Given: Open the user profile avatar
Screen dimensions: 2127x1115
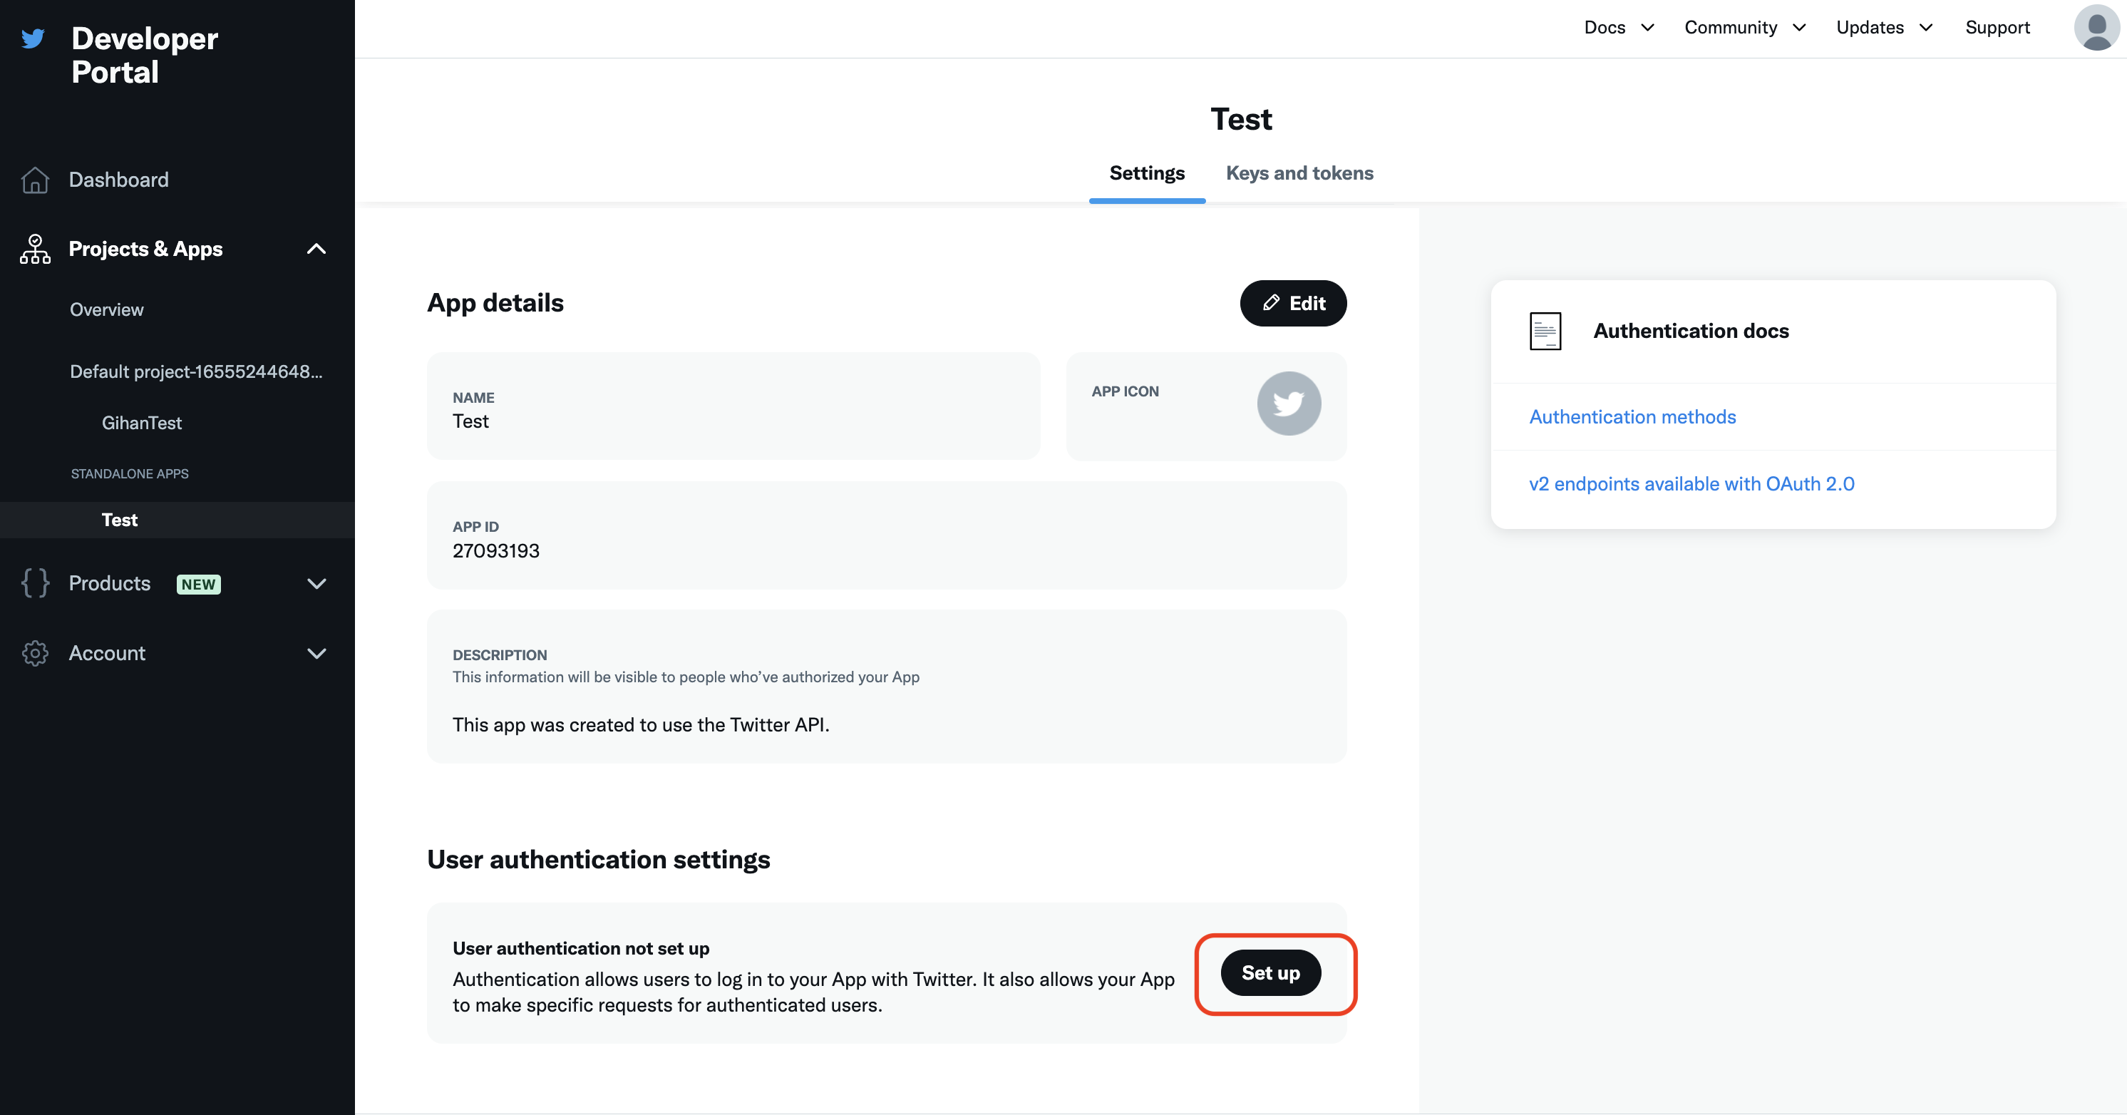Looking at the screenshot, I should click(x=2096, y=27).
